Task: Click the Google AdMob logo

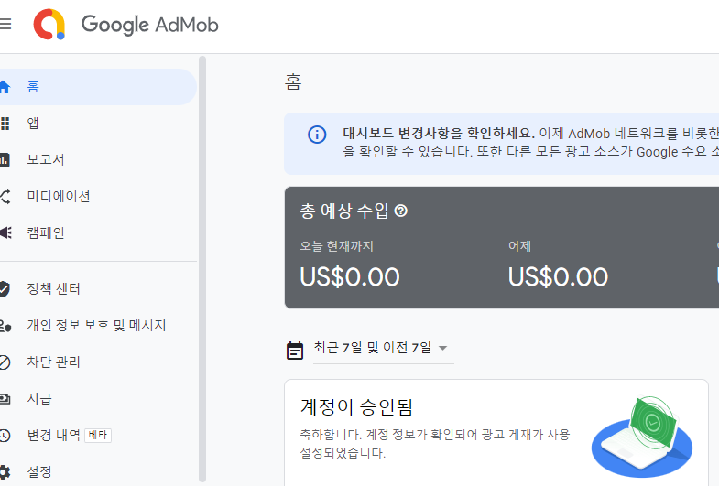Action: click(x=127, y=25)
